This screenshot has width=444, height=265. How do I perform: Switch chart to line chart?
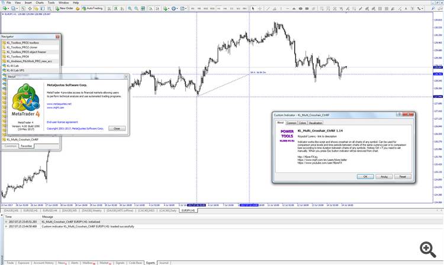pos(123,8)
